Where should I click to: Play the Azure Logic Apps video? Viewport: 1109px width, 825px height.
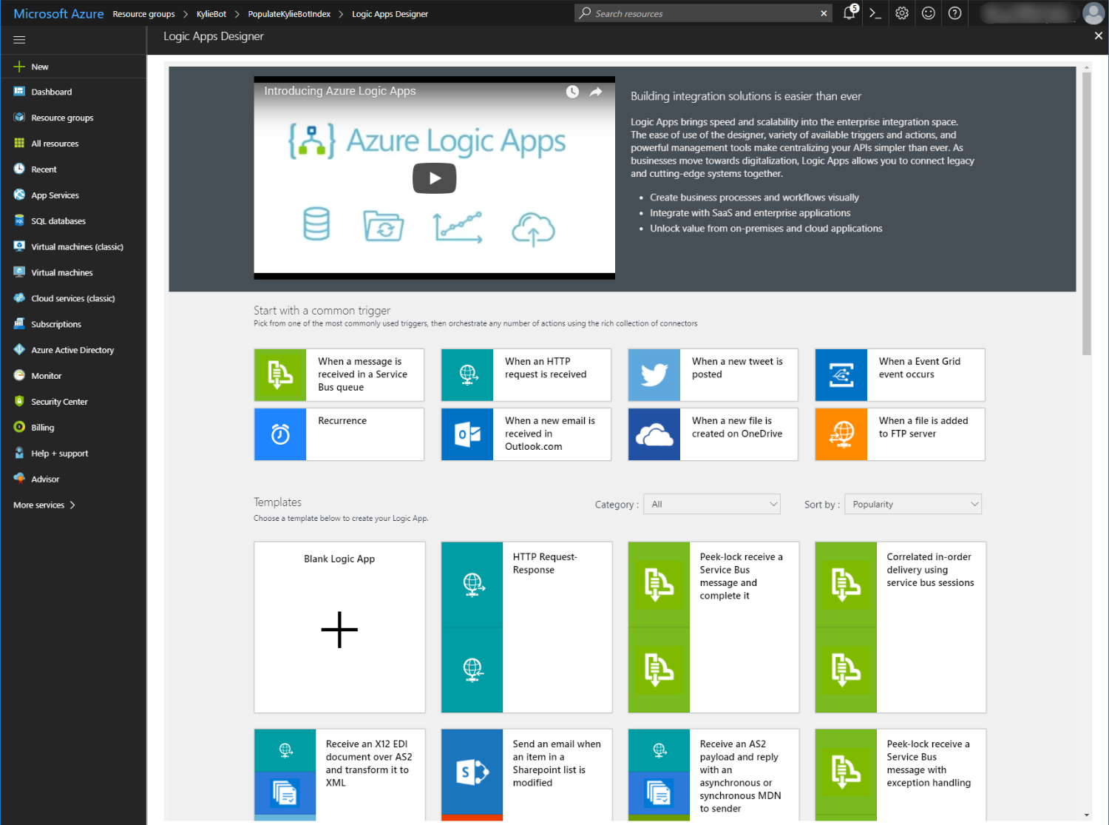tap(434, 178)
